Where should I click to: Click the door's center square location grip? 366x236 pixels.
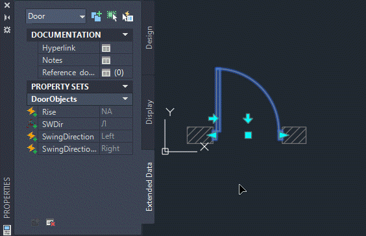coord(248,136)
